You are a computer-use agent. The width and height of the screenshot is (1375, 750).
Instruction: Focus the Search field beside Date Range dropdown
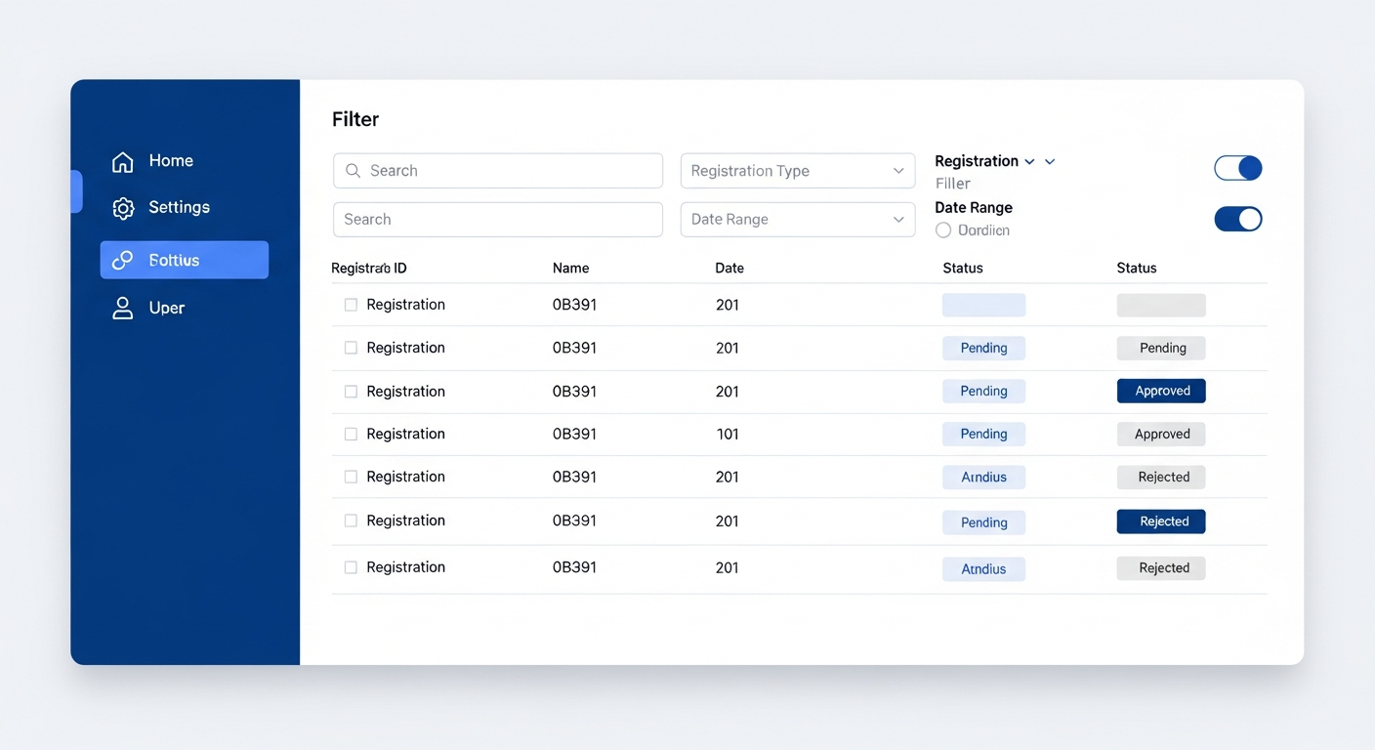[x=498, y=220]
